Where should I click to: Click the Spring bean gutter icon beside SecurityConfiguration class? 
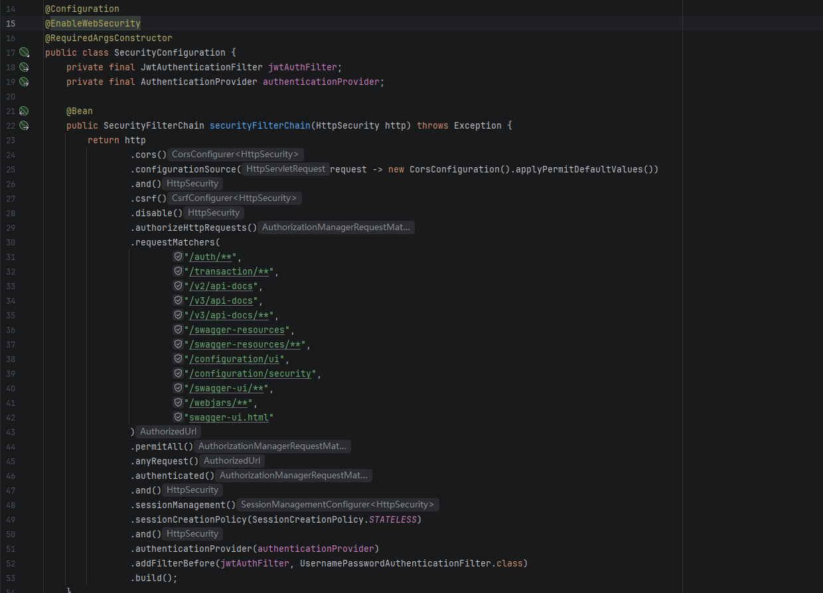[x=24, y=52]
